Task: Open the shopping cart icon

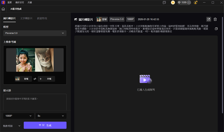Action: point(173,3)
